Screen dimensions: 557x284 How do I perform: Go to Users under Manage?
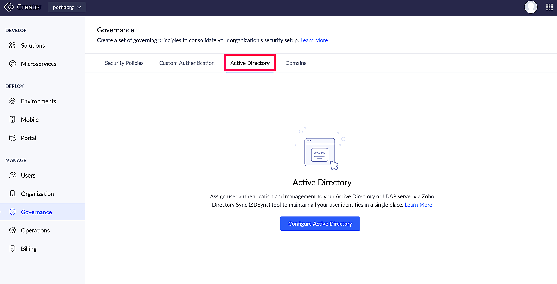pyautogui.click(x=28, y=175)
